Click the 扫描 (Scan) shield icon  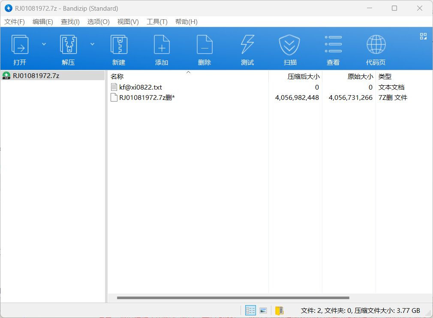pos(289,45)
